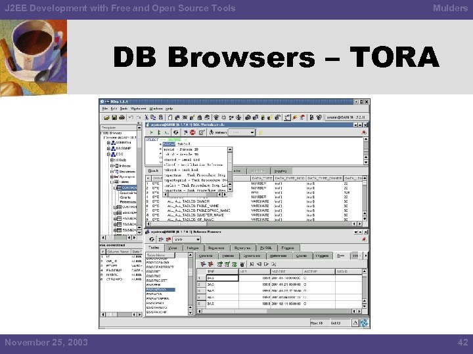Cut scissors icon in main toolbar
This screenshot has height=354, width=473.
click(146, 117)
